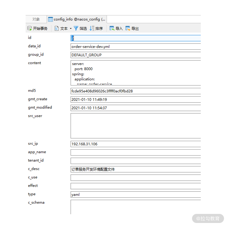Click the 筛选 toolbar label
227x226 pixels.
83,29
